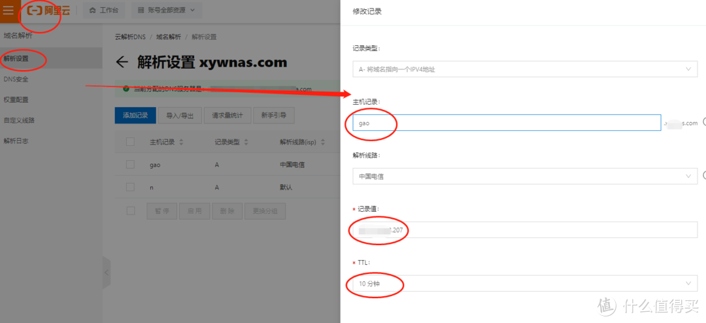Select 域名解析 in the sidebar
The height and width of the screenshot is (323, 706).
pos(18,35)
